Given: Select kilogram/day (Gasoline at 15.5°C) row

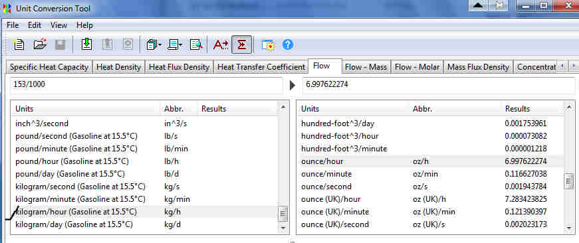Looking at the screenshot, I should point(145,224).
